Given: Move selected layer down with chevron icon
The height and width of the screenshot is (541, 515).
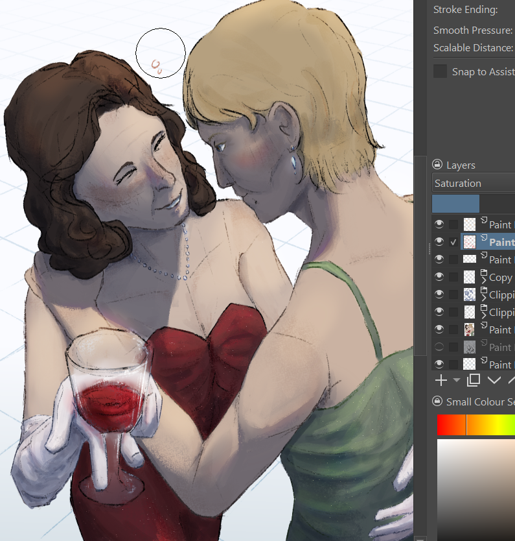Looking at the screenshot, I should (x=494, y=380).
